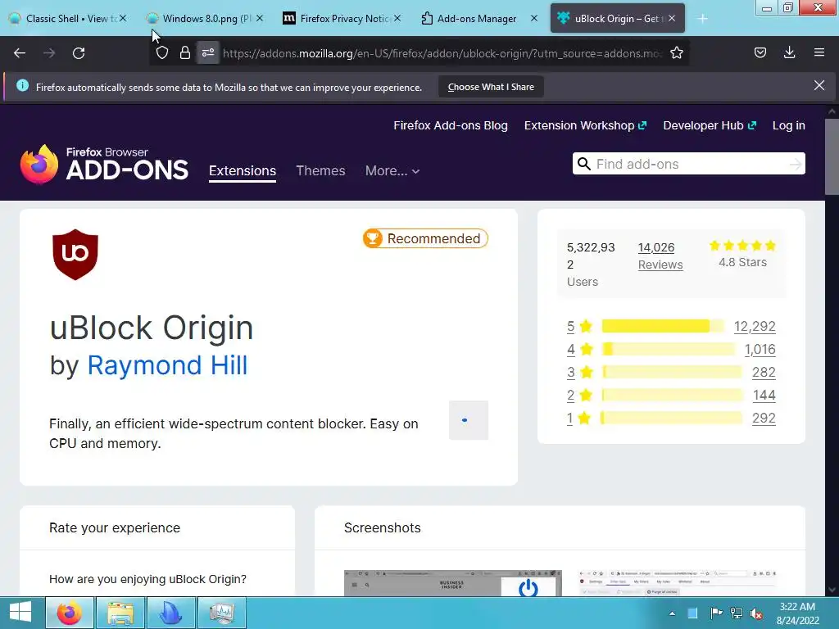Click the padlock site security icon
Viewport: 839px width, 629px height.
pos(185,53)
